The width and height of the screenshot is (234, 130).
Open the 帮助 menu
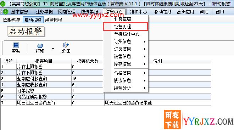(x=204, y=12)
